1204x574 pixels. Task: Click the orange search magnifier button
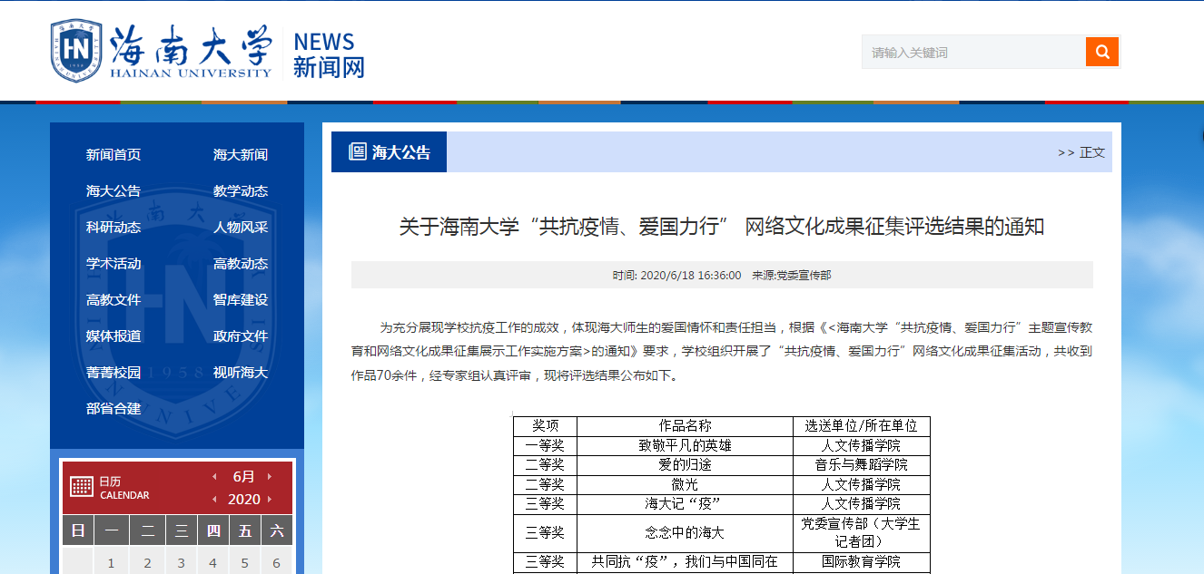(1101, 52)
